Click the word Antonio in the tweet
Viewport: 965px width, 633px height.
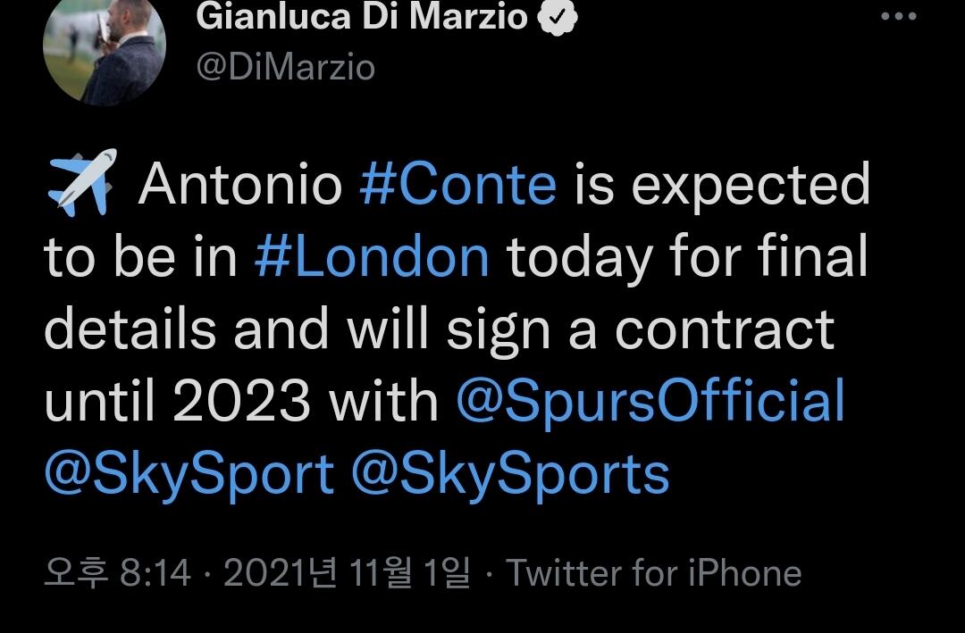(240, 183)
